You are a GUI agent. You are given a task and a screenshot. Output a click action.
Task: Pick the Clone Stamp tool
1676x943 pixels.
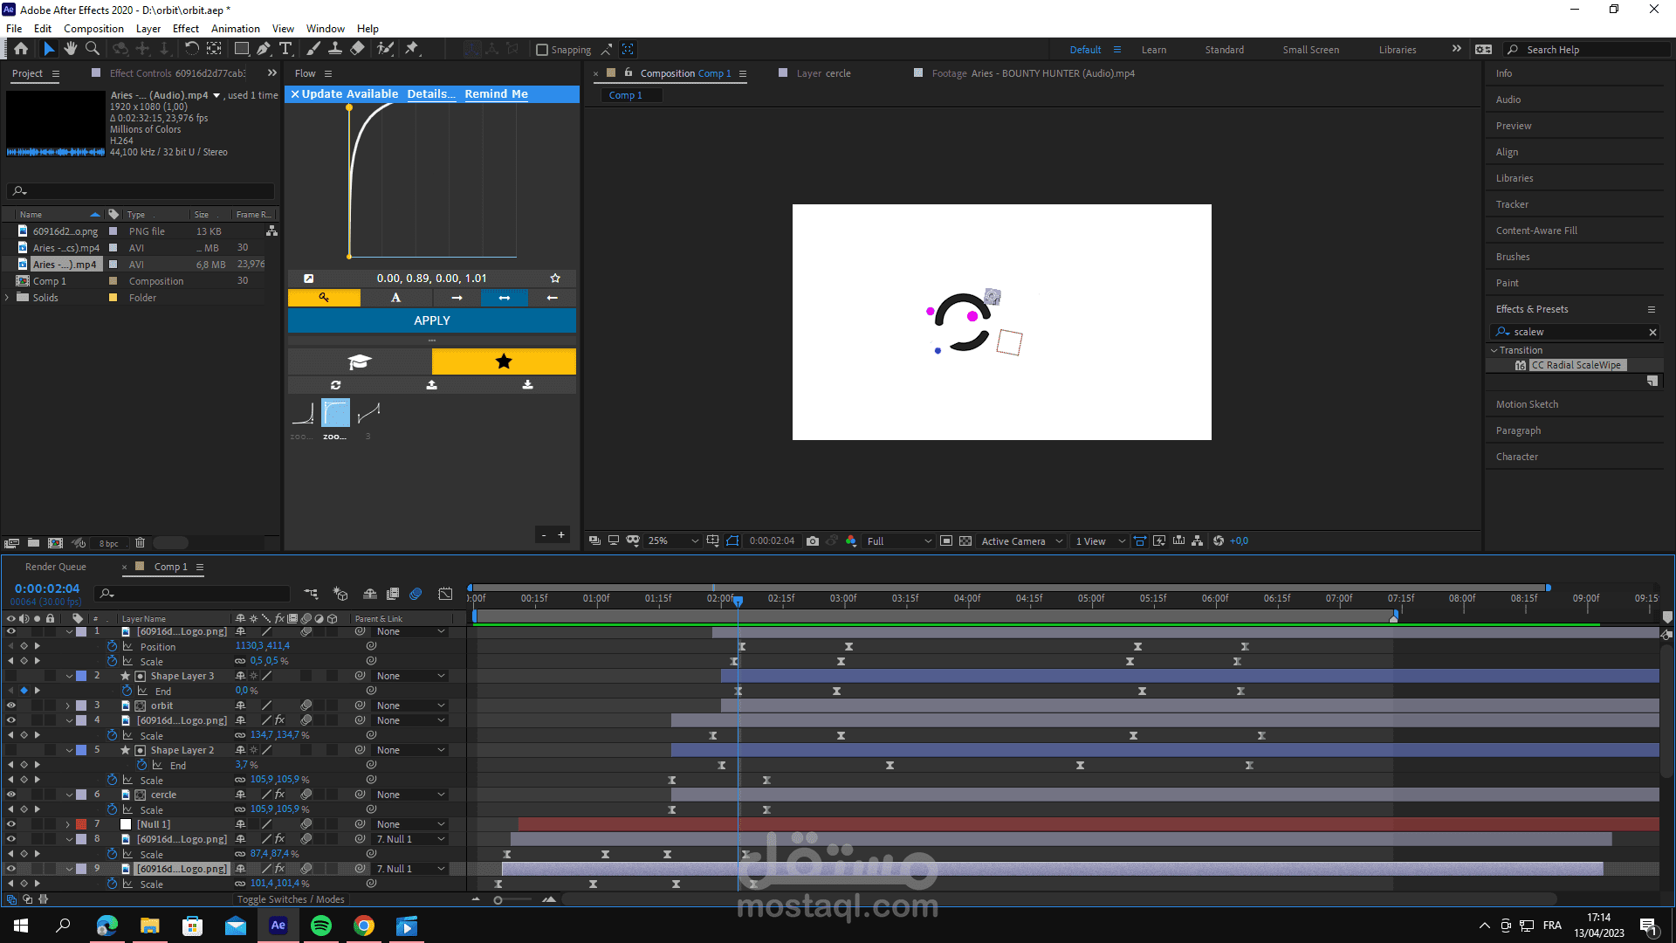334,49
